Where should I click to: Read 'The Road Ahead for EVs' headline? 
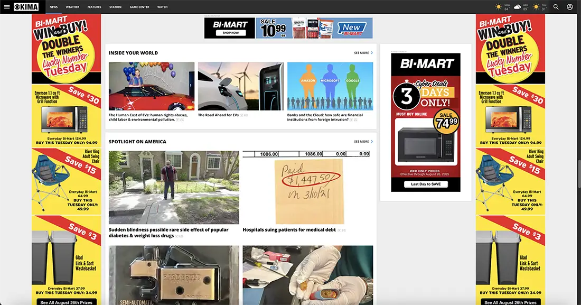coord(218,115)
